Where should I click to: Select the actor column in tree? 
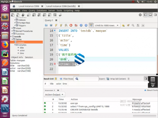22,50
